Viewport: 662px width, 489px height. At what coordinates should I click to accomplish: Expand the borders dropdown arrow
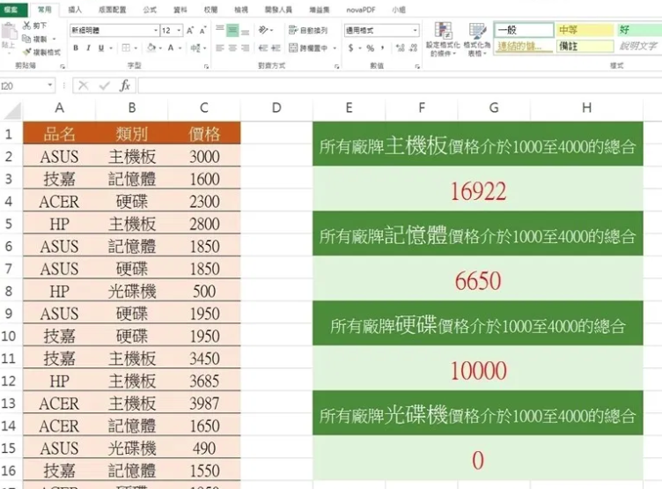coord(136,48)
